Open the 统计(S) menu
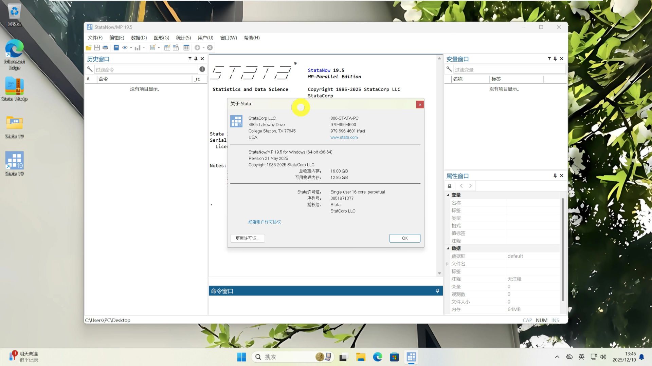This screenshot has width=652, height=366. 183,38
